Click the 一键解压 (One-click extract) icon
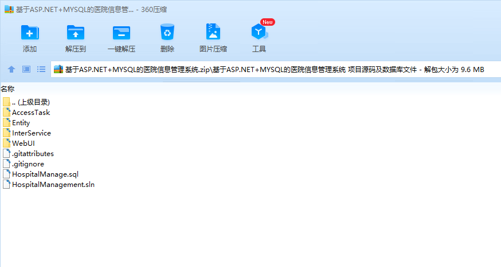 pos(122,33)
